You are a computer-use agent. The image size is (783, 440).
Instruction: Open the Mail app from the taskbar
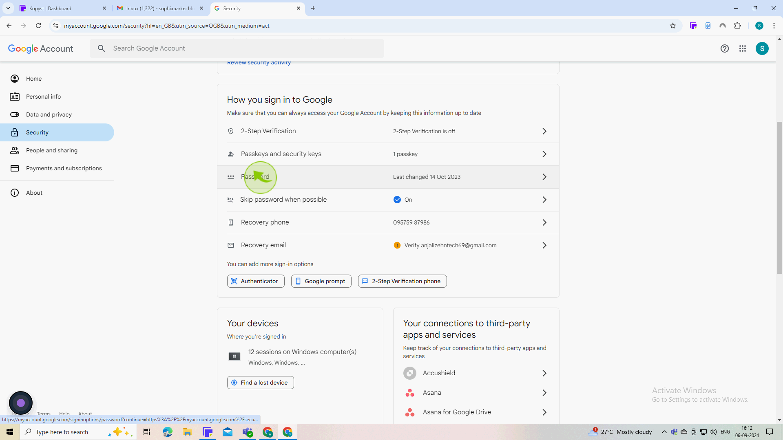pyautogui.click(x=228, y=432)
